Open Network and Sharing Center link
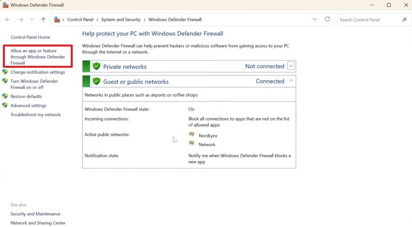412x227 pixels. pyautogui.click(x=38, y=223)
